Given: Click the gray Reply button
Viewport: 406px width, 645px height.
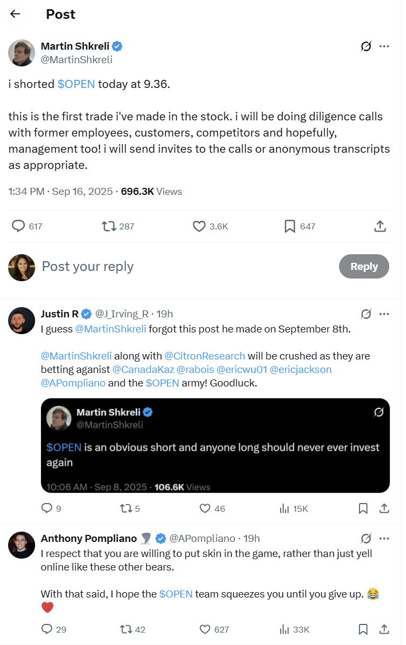Looking at the screenshot, I should 364,267.
